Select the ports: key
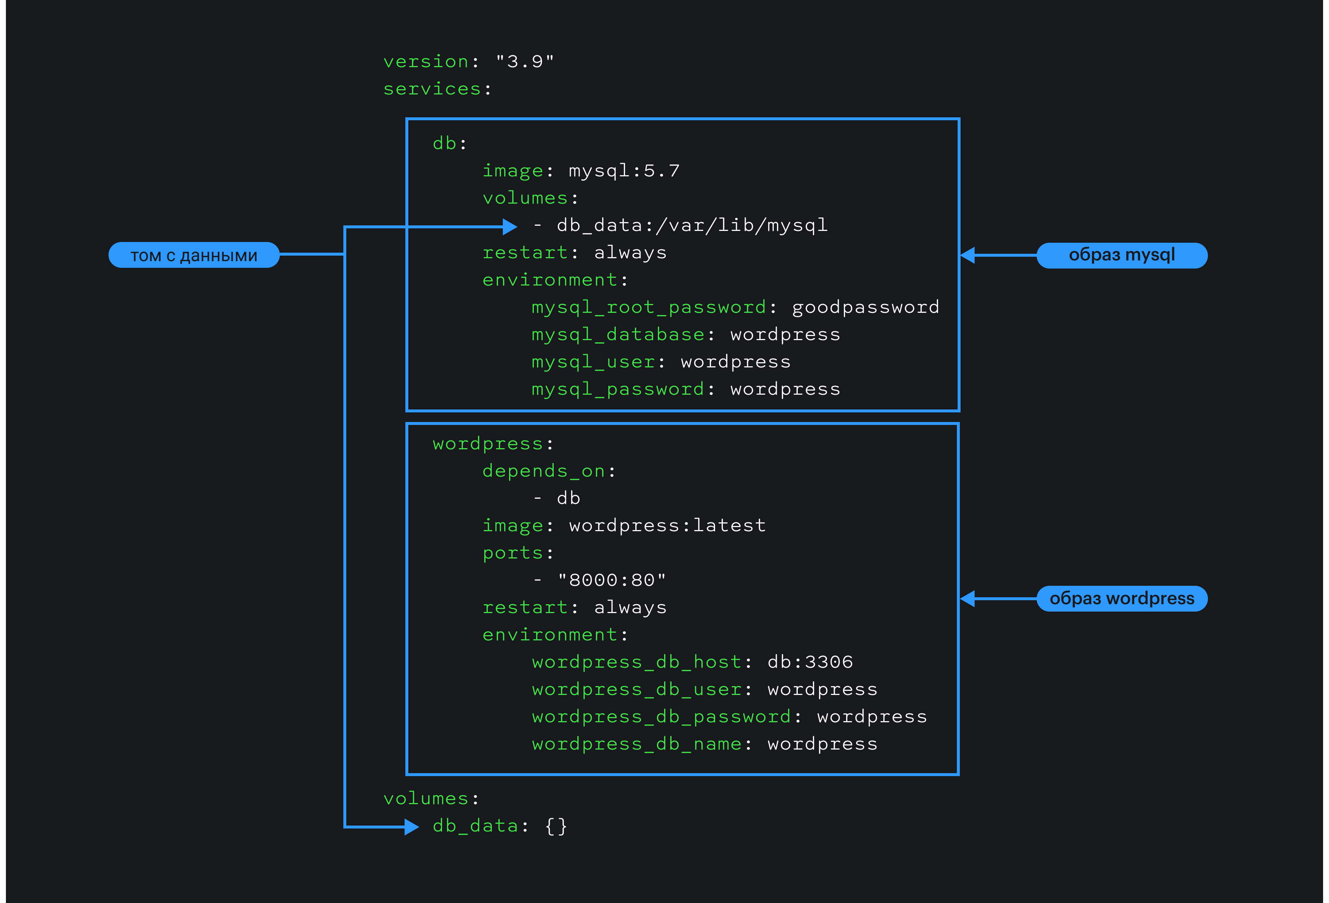 (518, 553)
